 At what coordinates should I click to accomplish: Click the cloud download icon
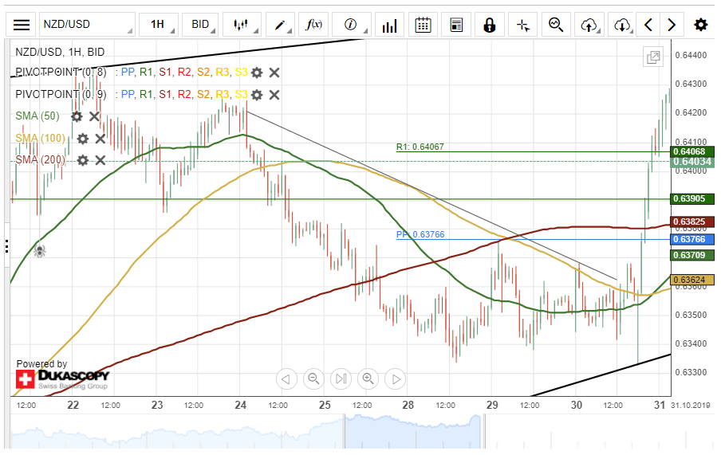(x=622, y=25)
